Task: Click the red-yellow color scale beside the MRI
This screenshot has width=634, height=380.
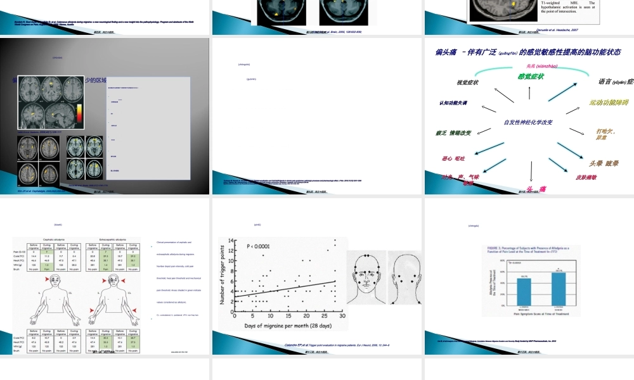Action: coord(79,113)
